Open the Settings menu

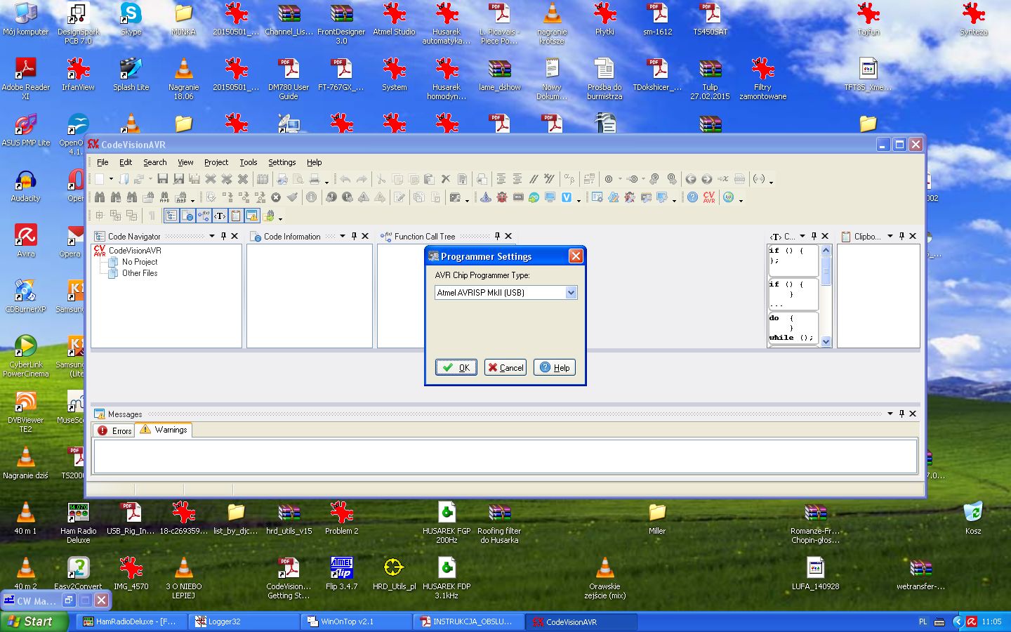coord(282,162)
